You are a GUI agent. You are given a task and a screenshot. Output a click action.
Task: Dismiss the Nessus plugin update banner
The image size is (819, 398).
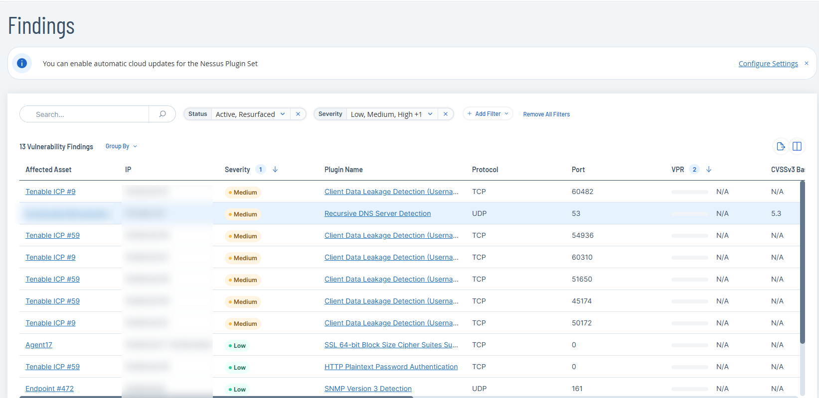tap(807, 63)
